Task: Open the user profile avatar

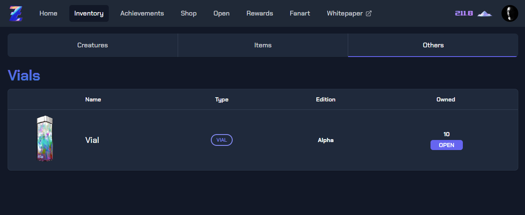Action: [509, 13]
